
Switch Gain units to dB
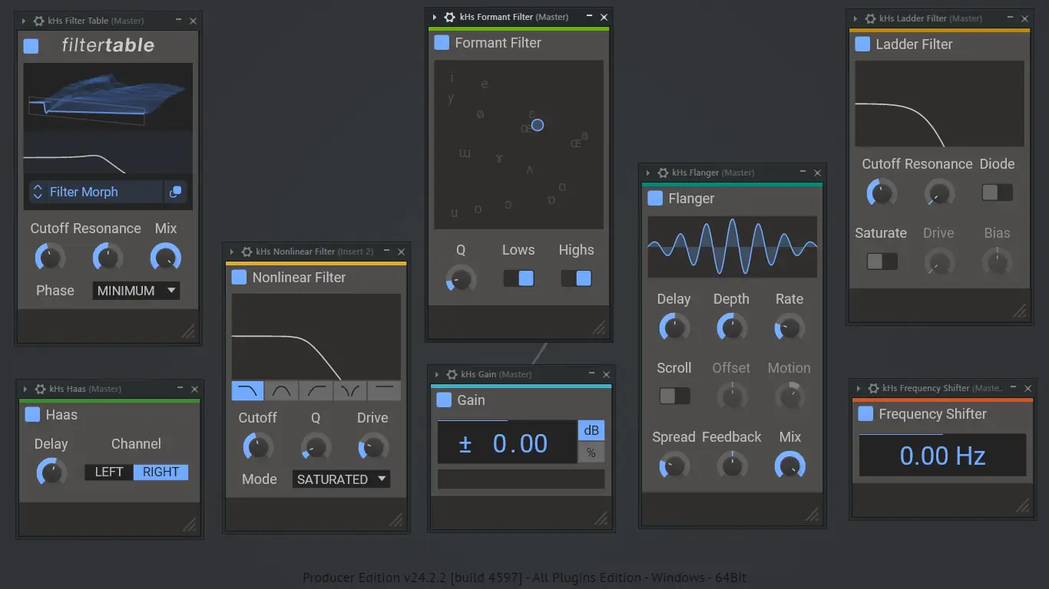[591, 429]
